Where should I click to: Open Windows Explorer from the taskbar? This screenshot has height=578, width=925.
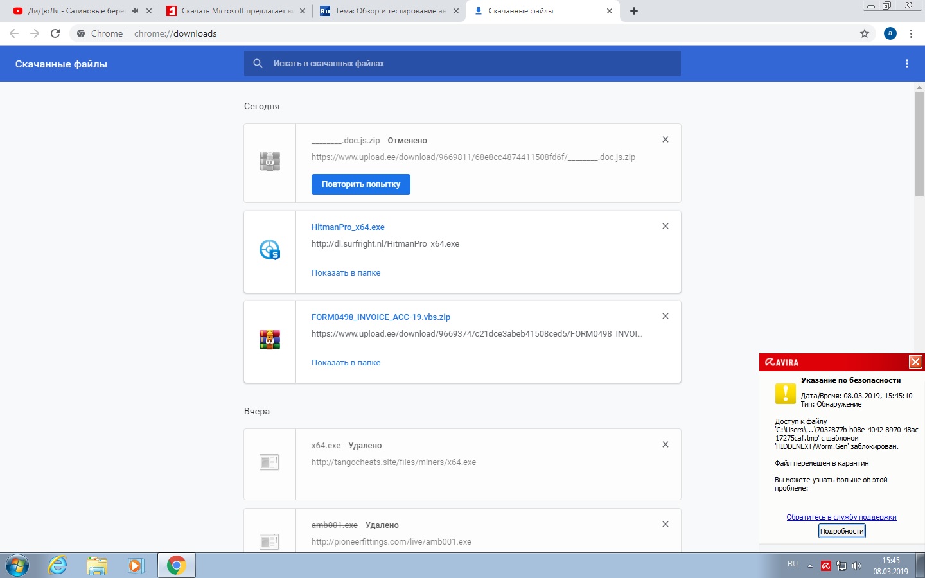[97, 566]
